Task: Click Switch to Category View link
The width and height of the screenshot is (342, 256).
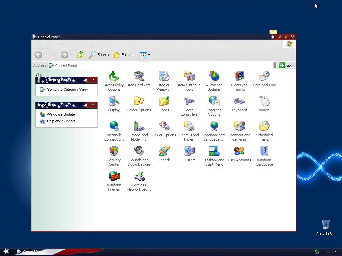Action: coord(67,89)
